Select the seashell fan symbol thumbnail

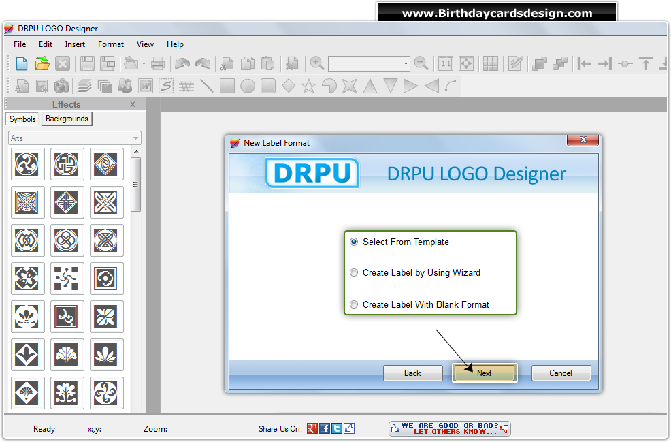[x=66, y=355]
